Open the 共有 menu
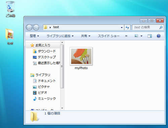 [86, 36]
